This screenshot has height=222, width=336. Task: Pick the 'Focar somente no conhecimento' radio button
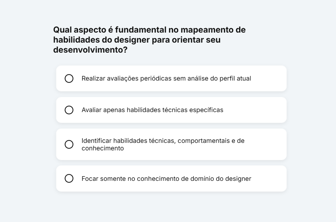tap(69, 178)
